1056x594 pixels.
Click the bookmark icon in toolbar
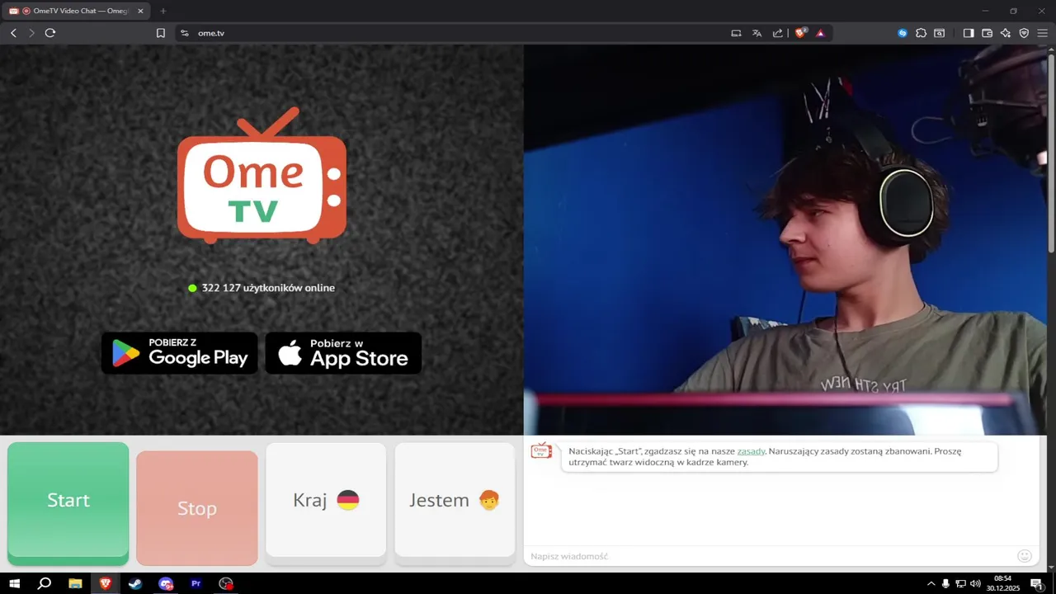click(x=161, y=33)
